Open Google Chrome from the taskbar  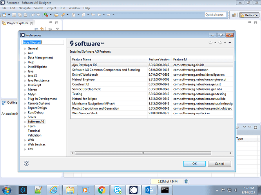point(102,190)
